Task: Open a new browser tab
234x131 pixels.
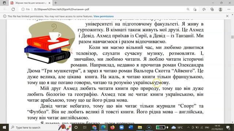Action: (56, 3)
